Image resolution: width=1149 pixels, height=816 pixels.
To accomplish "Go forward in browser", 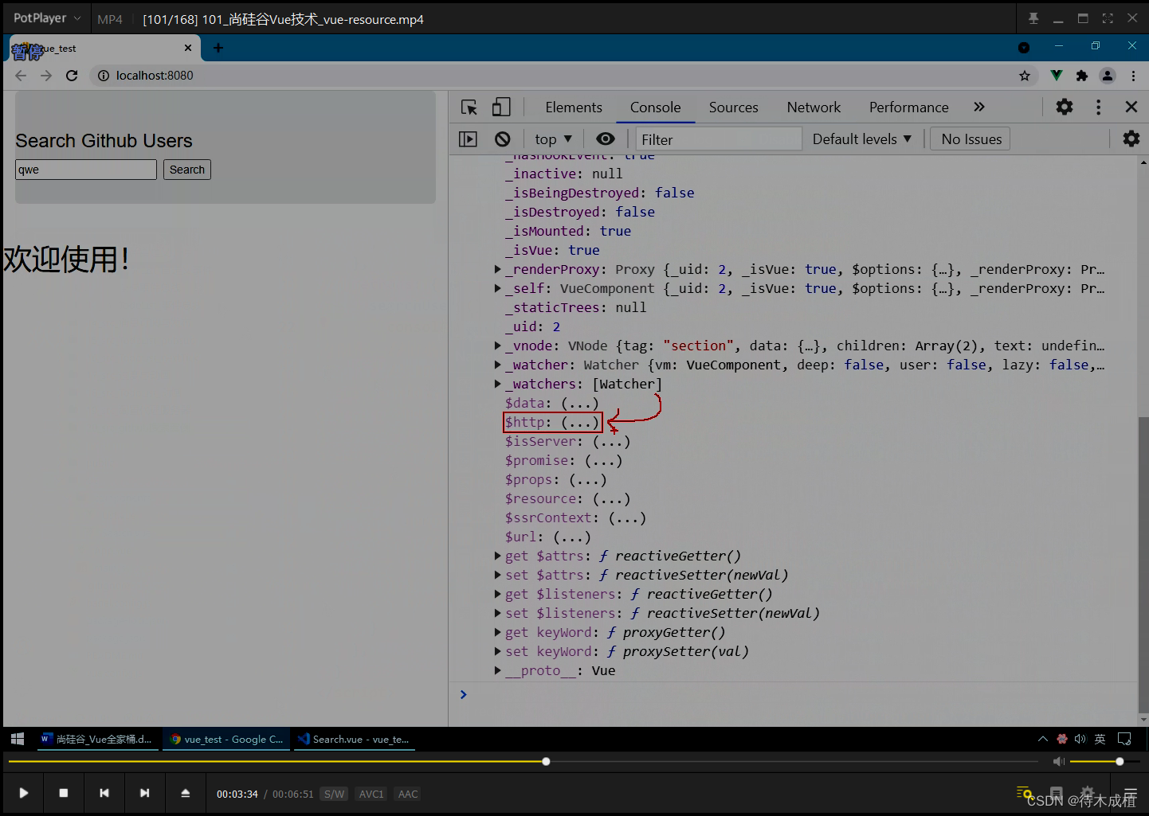I will click(46, 76).
